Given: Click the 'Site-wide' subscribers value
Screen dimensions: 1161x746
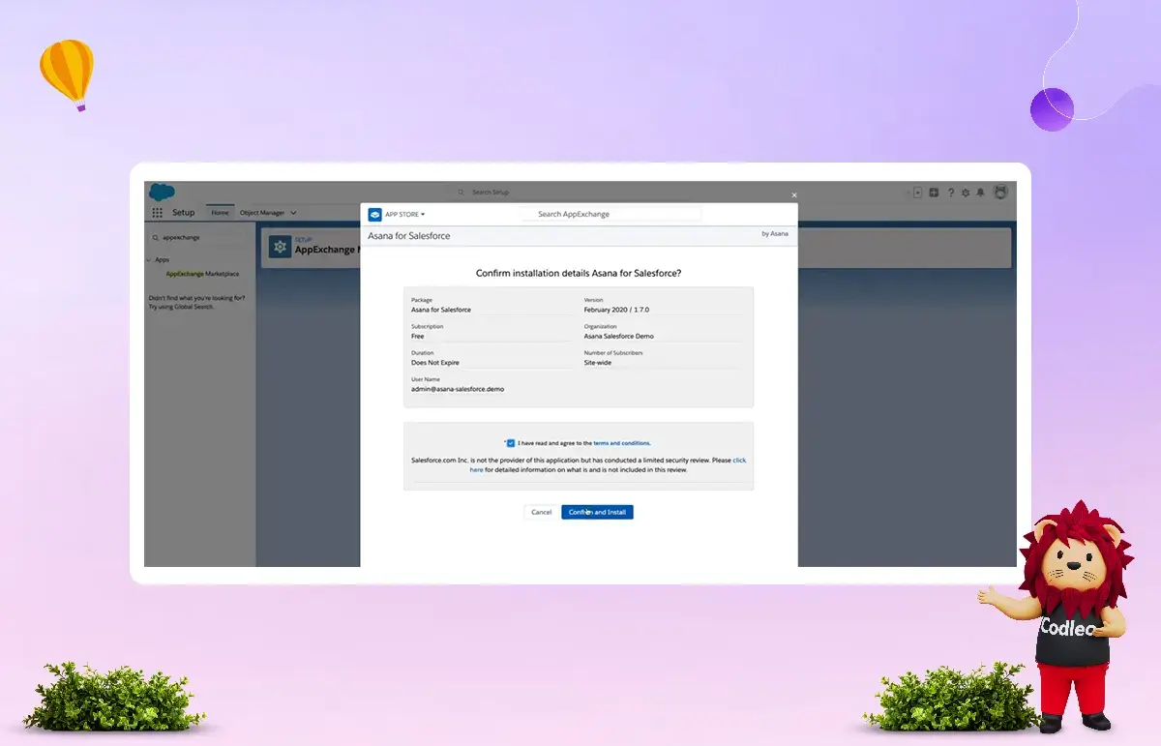Looking at the screenshot, I should coord(599,363).
